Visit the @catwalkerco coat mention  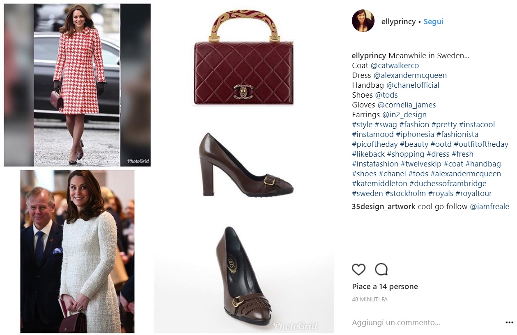[395, 66]
